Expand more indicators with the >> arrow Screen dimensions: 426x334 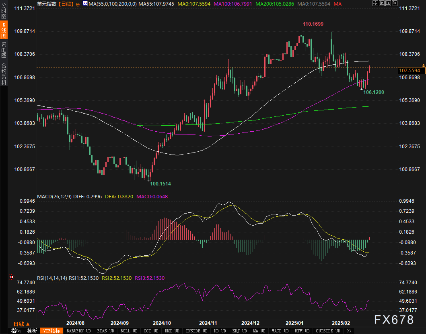tap(349, 331)
